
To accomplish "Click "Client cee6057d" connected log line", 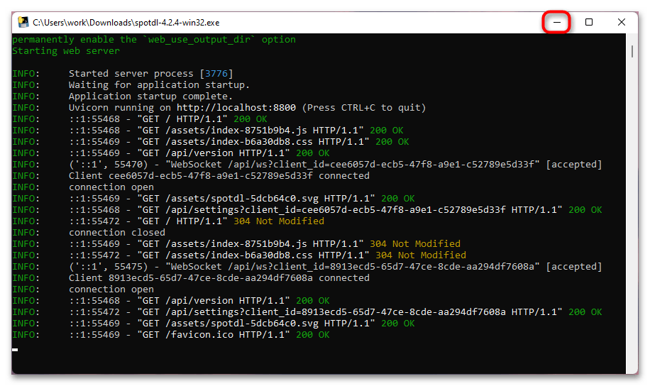I will (x=219, y=176).
